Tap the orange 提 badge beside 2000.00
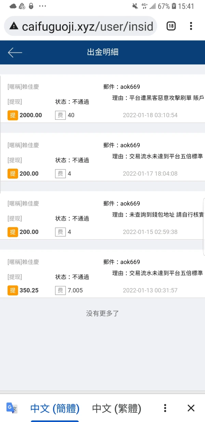The height and width of the screenshot is (422, 205). [13, 115]
